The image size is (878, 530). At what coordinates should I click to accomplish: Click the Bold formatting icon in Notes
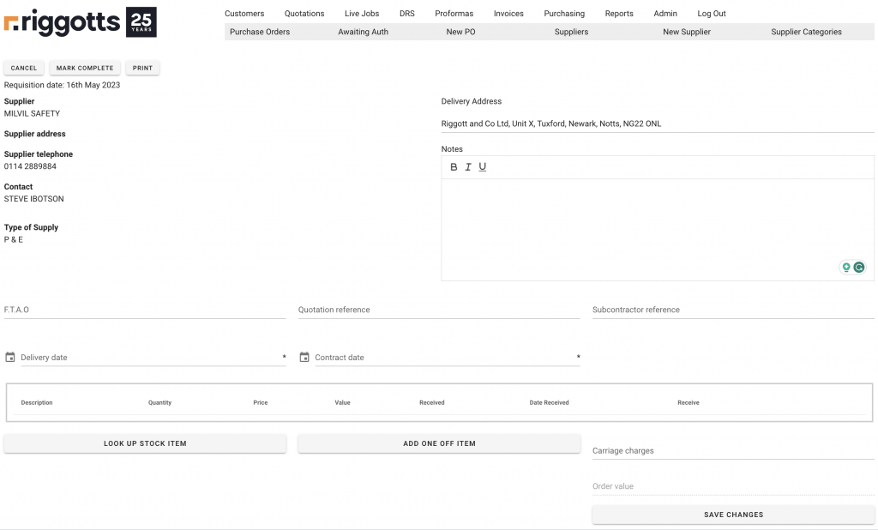454,167
